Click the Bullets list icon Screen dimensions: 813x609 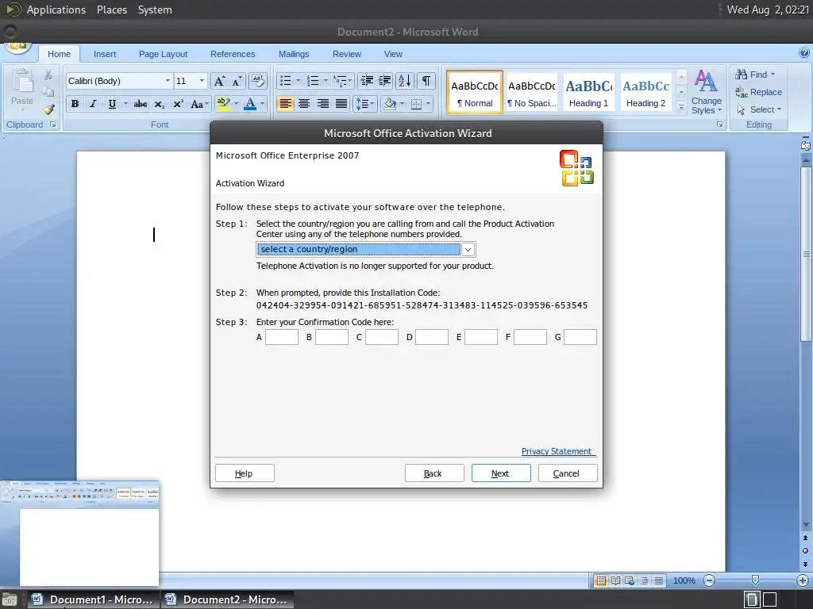click(x=286, y=81)
